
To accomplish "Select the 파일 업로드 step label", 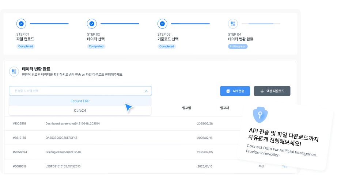I will (25, 39).
